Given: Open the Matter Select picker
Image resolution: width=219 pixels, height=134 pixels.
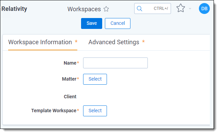Looking at the screenshot, I should tap(95, 79).
